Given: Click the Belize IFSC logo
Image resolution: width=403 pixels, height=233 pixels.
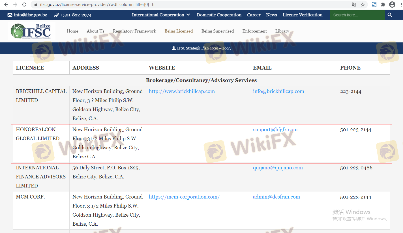Looking at the screenshot, I should coord(31,31).
